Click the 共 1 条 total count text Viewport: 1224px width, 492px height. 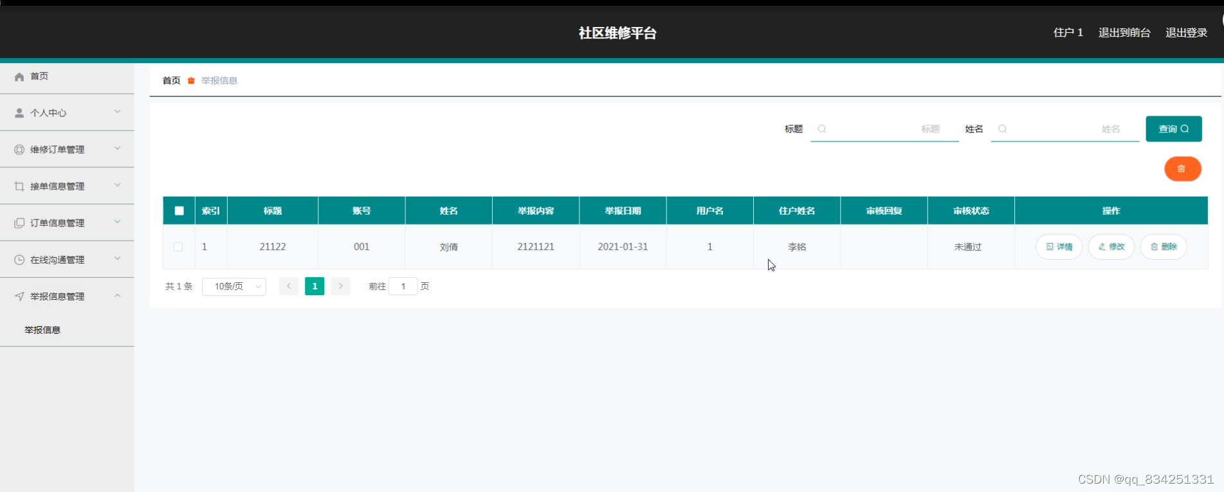point(179,286)
